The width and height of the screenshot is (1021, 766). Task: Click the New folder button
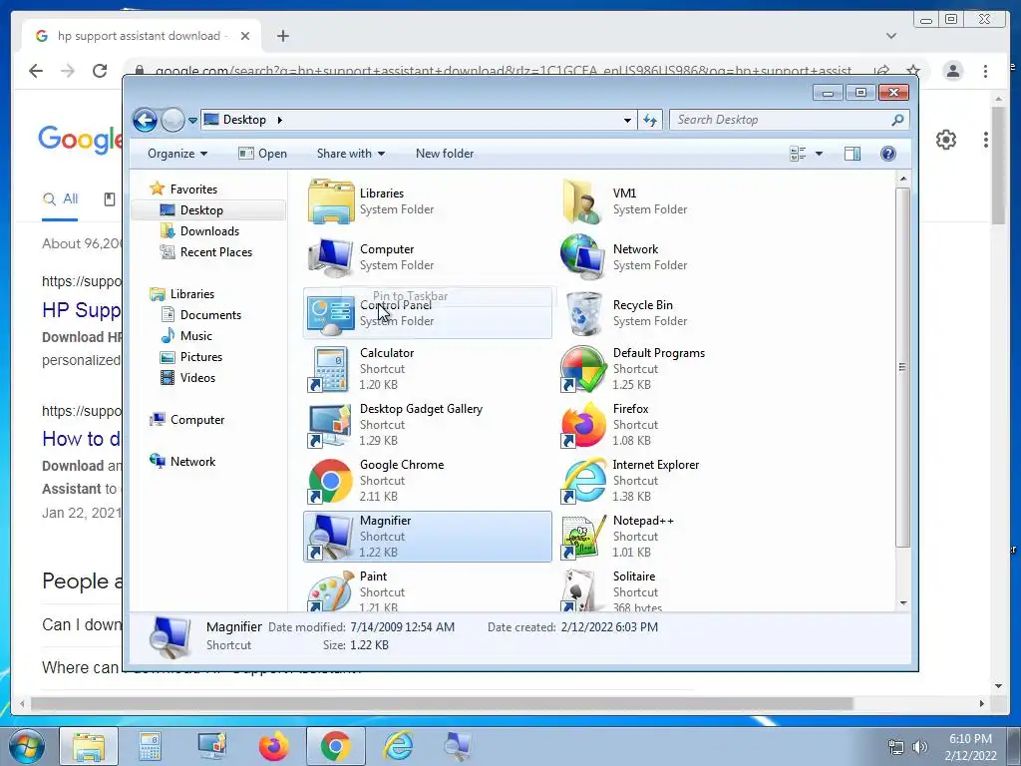[x=445, y=154]
